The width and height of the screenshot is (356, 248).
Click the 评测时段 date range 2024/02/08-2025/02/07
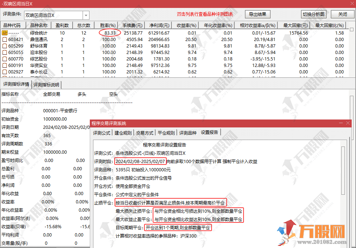(x=140, y=162)
